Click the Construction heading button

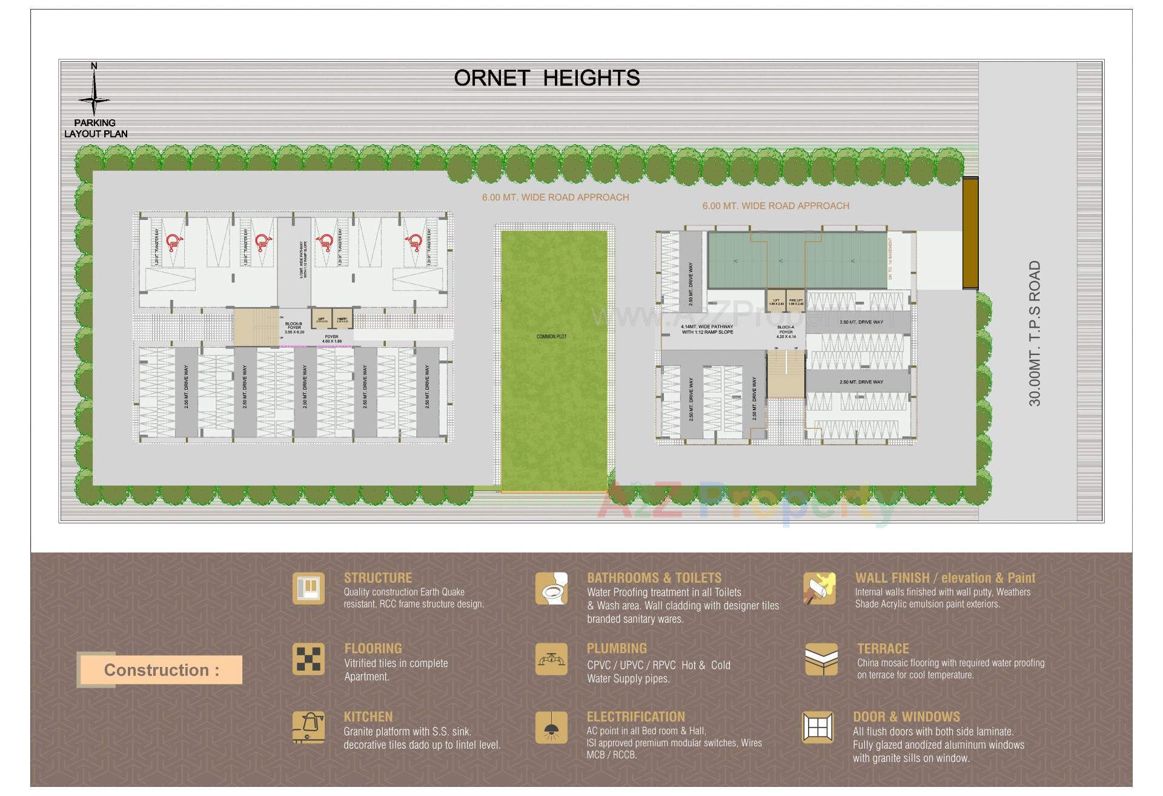coord(162,669)
